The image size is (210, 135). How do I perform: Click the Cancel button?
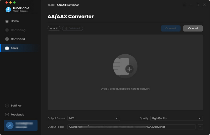(193, 28)
